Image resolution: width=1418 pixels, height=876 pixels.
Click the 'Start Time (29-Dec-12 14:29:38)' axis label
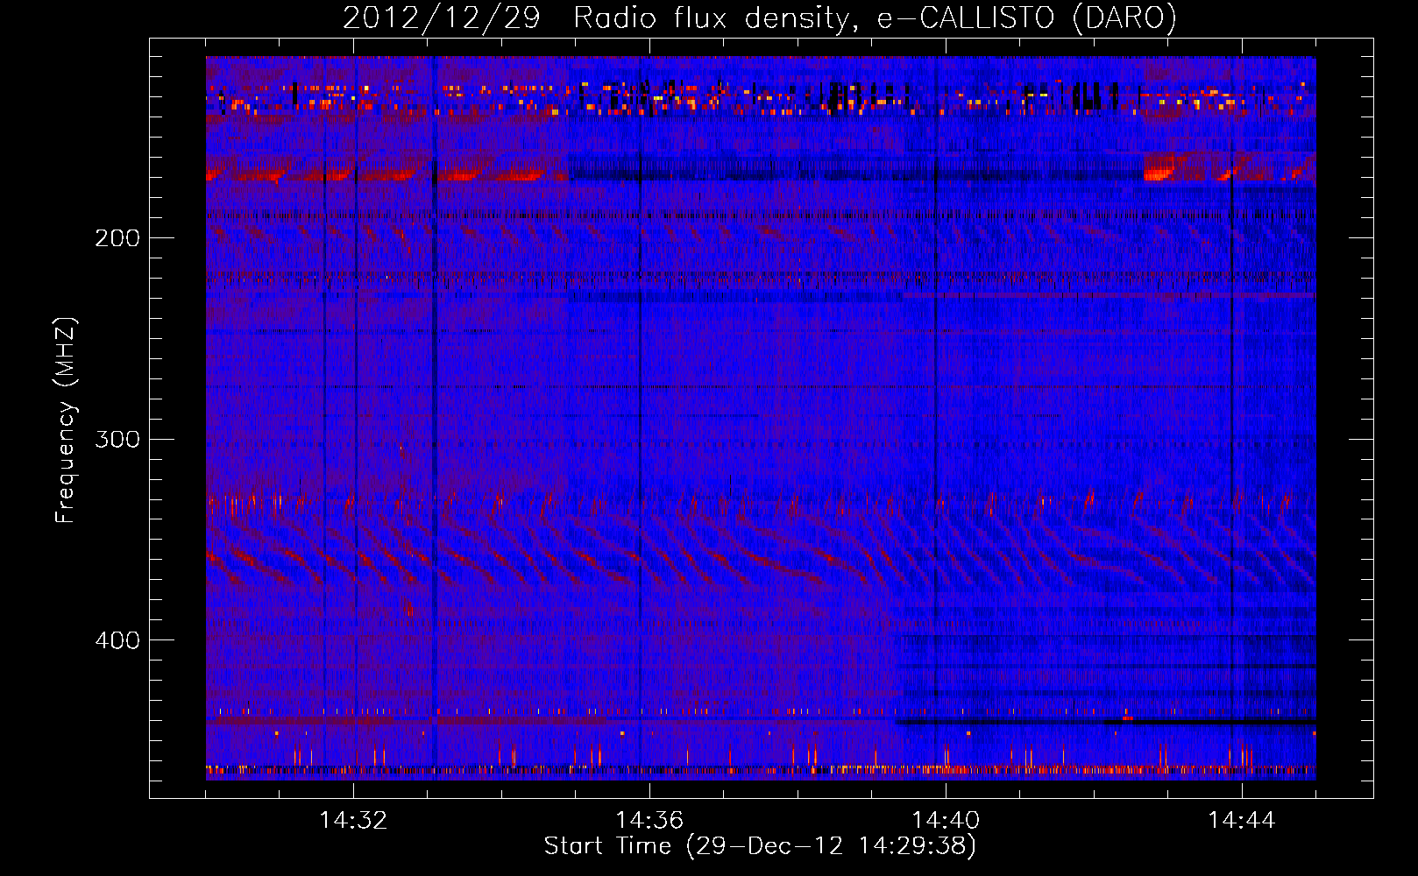point(760,846)
